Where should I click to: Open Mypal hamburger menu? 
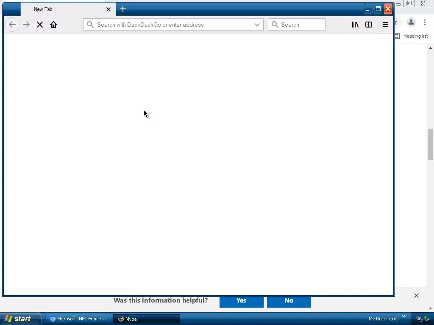pos(385,25)
